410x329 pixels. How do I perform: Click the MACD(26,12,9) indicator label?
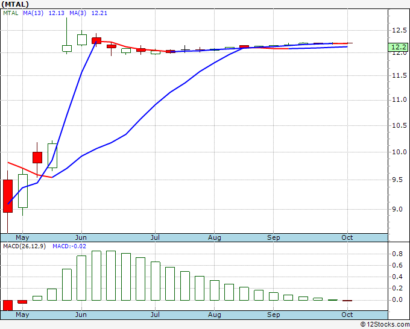click(24, 246)
